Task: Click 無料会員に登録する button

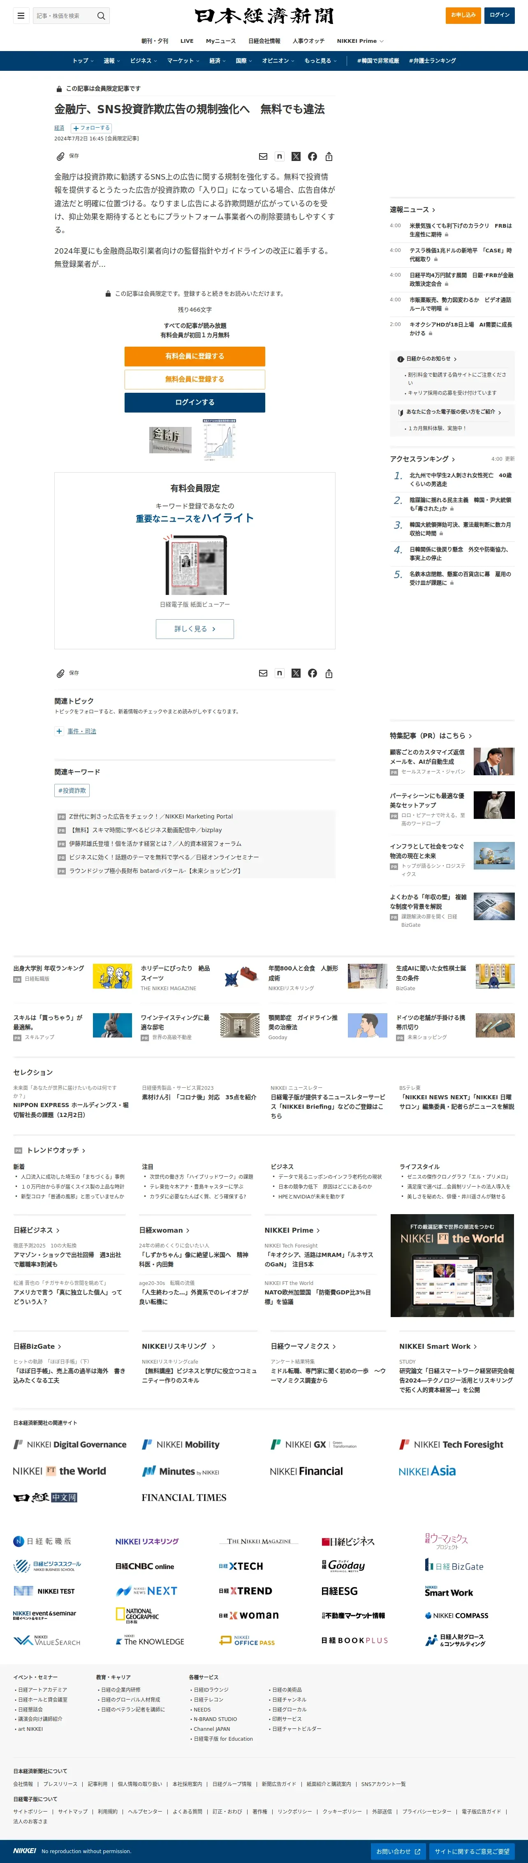Action: pos(194,379)
